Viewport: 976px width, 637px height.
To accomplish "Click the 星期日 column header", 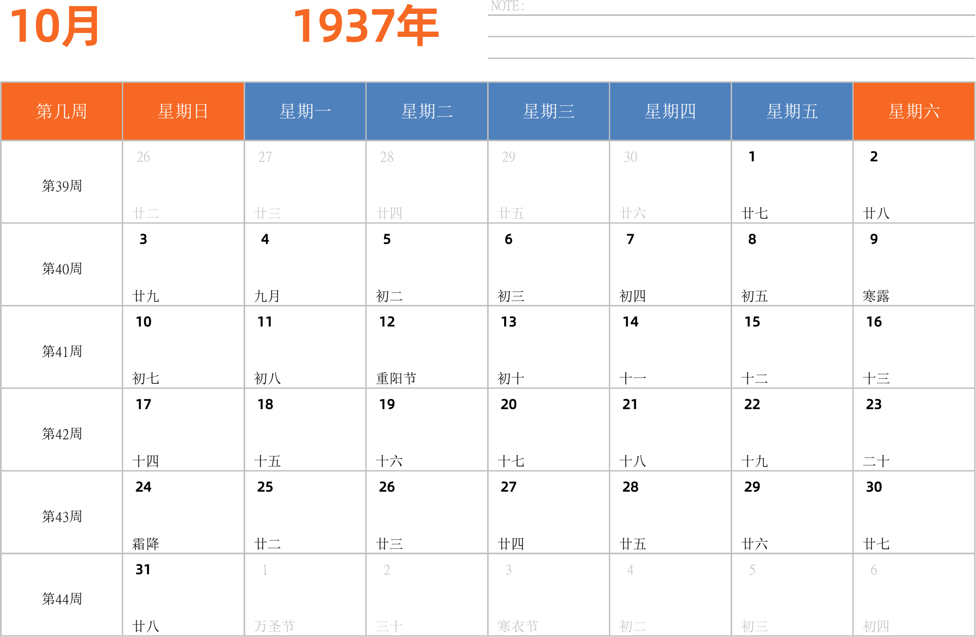I will pos(183,111).
